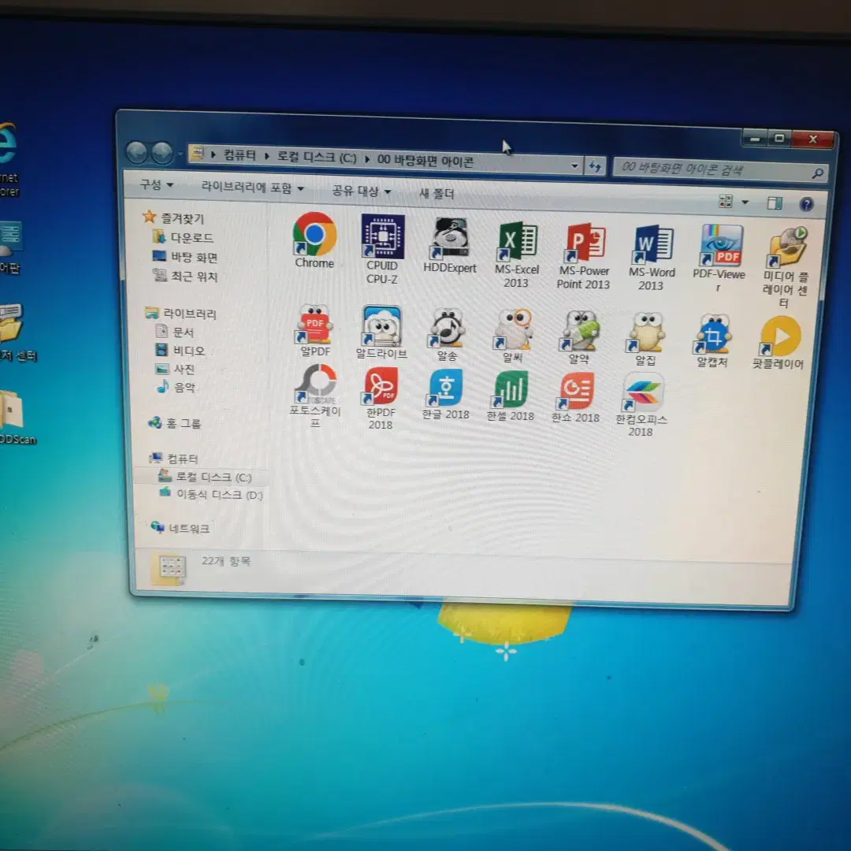Viewport: 851px width, 851px height.
Task: Open the Chrome shortcut
Action: [314, 240]
